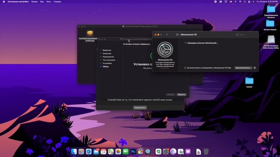
Task: Open Bluetooth menu in menu bar
Action: (235, 2)
